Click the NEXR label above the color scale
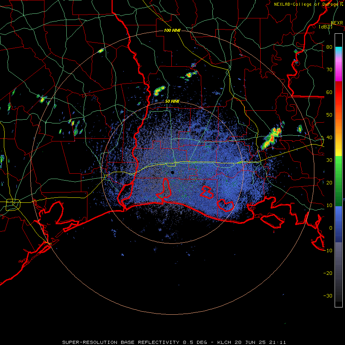This screenshot has width=345, height=345. 337,23
